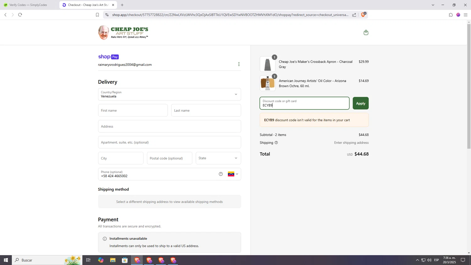
Task: Switch to the Verify Codes SimplyCodes tab
Action: (28, 5)
